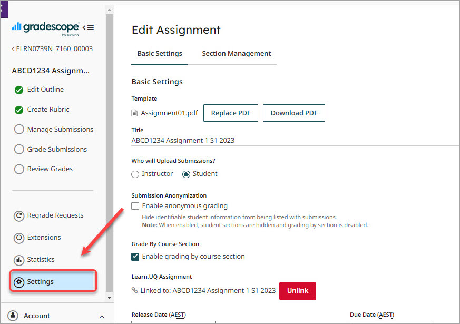The width and height of the screenshot is (460, 324).
Task: Select the Student radio button
Action: click(186, 174)
